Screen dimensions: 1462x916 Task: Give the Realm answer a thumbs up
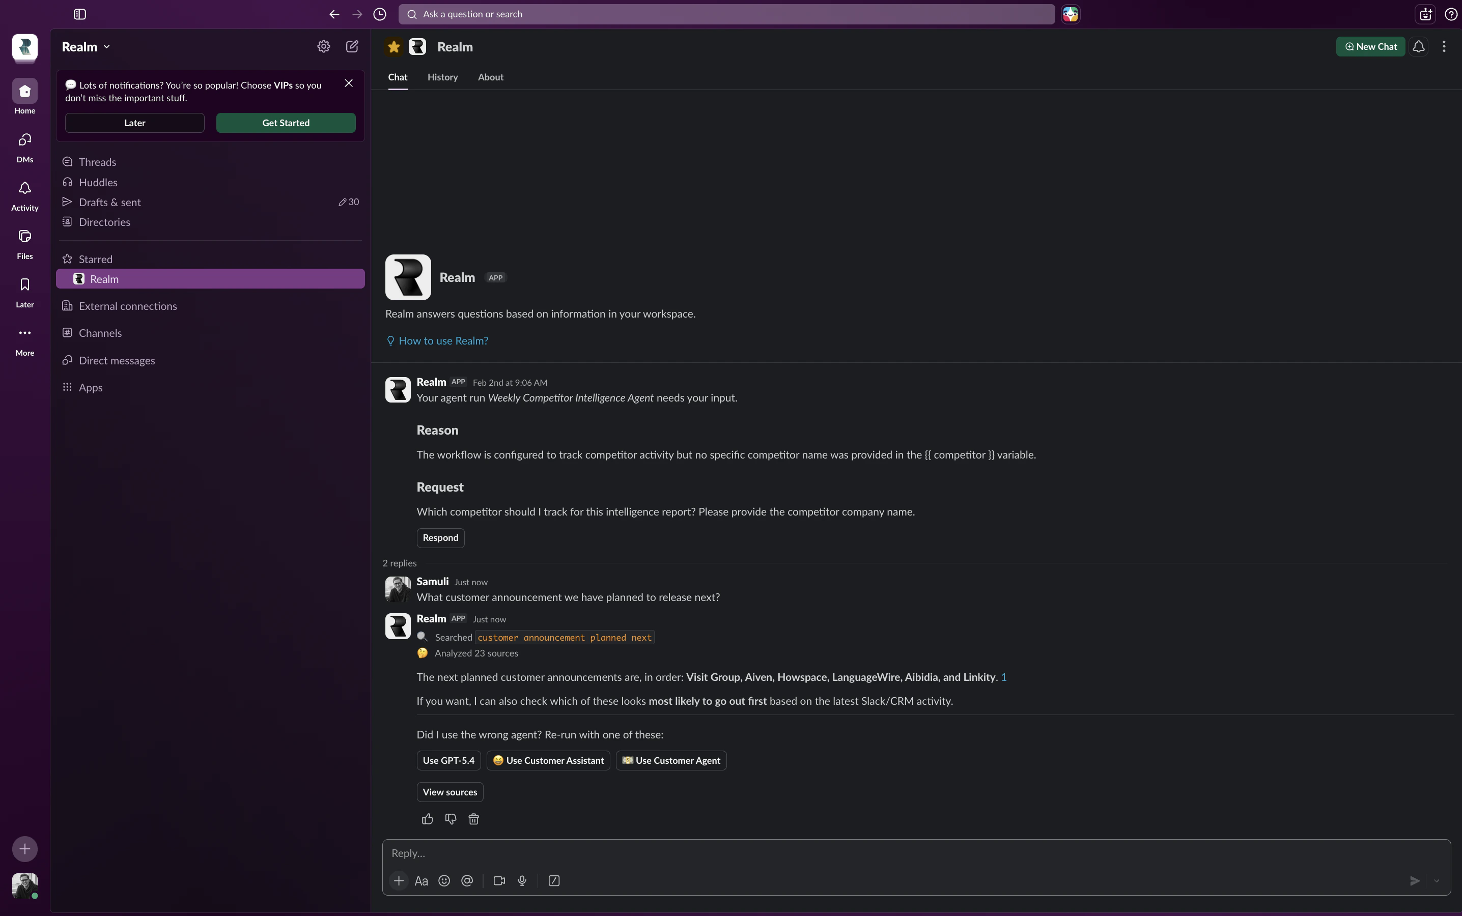[427, 818]
